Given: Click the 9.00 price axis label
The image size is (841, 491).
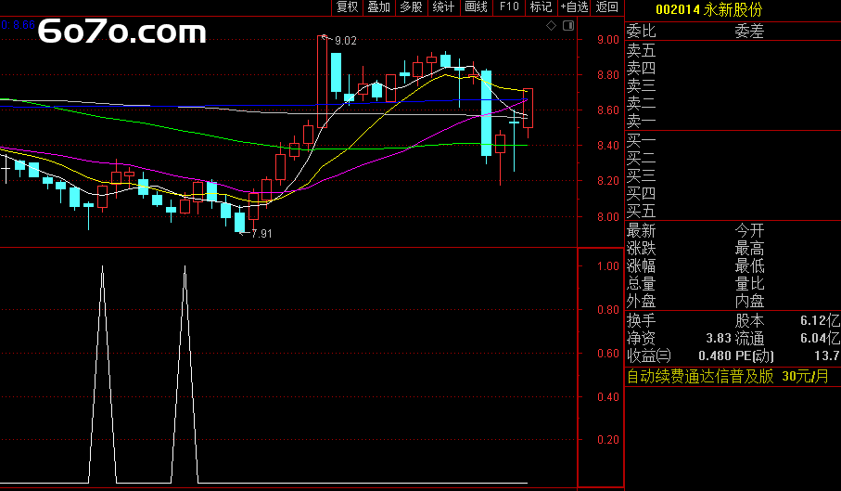Looking at the screenshot, I should (x=608, y=40).
